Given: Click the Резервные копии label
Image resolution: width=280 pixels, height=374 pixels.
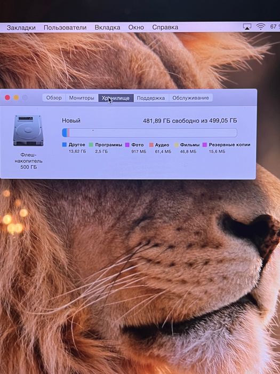Looking at the screenshot, I should [x=229, y=145].
